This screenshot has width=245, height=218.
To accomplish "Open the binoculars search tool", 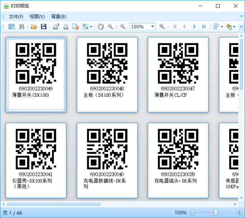I will coord(22,27).
